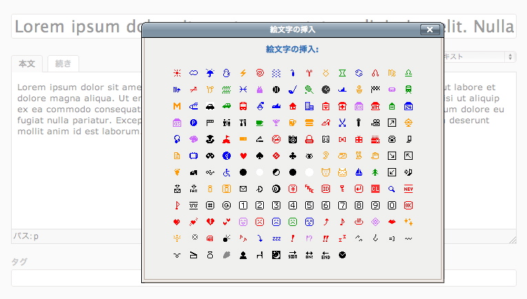
Task: Choose the FAX emoji
Action: [194, 189]
